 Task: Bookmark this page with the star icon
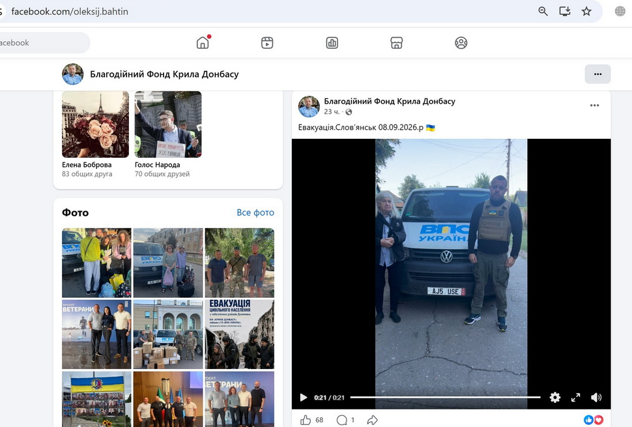(586, 11)
